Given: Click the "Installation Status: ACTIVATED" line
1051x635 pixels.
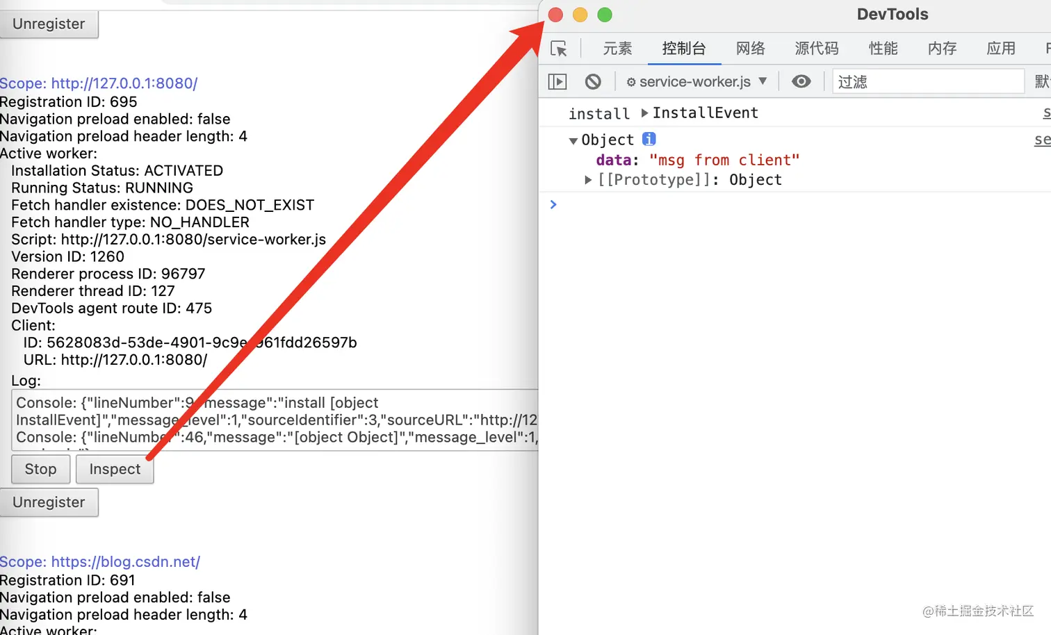Looking at the screenshot, I should pyautogui.click(x=117, y=171).
